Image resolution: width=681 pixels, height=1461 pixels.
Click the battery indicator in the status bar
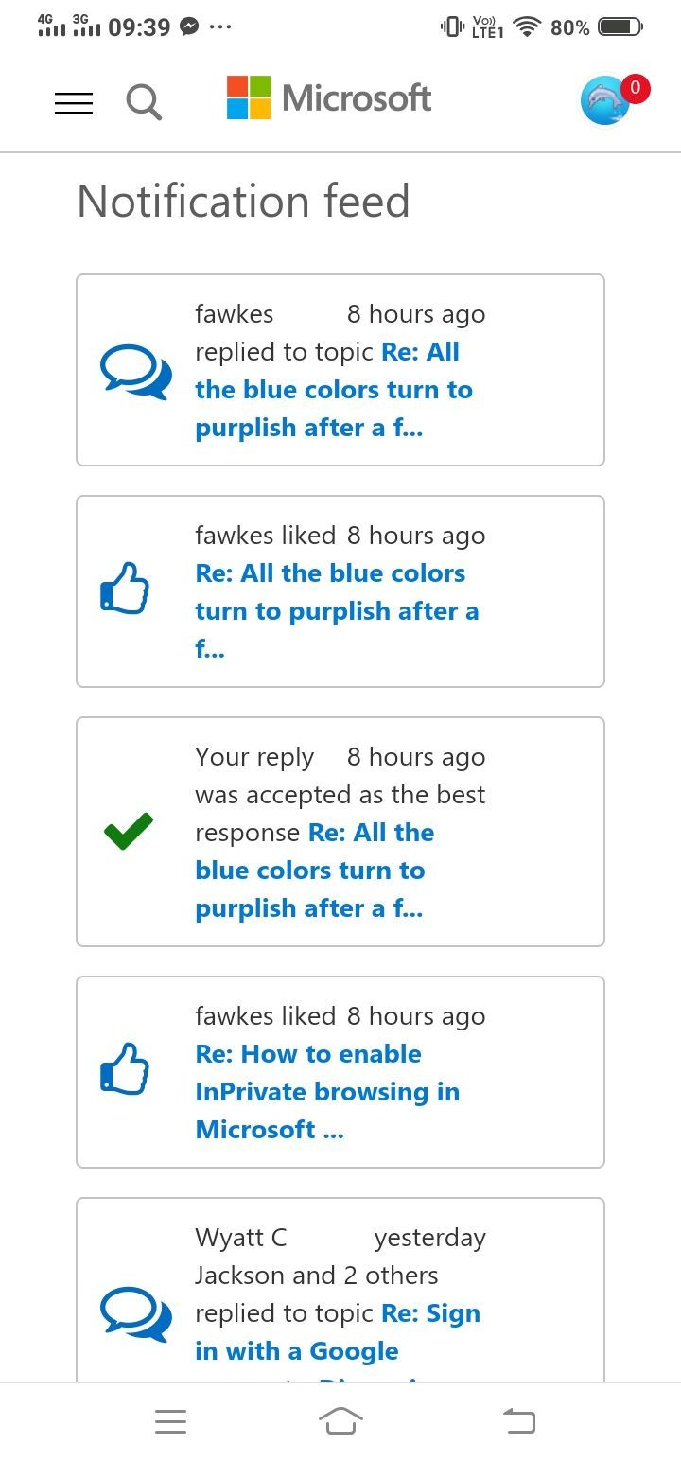click(x=620, y=27)
